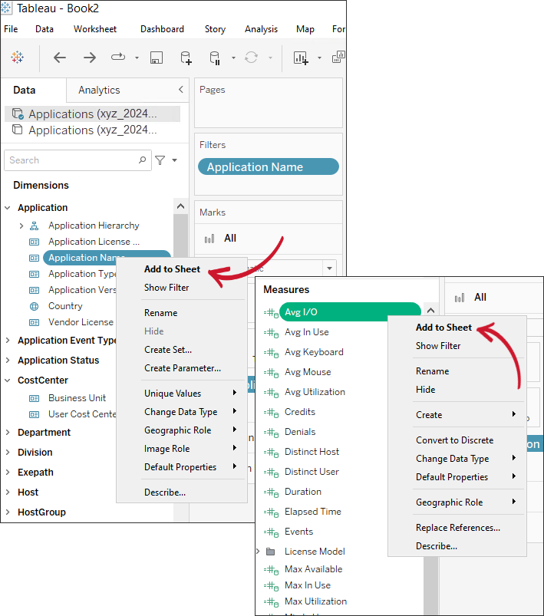544x616 pixels.
Task: Select the Elapsed Time measure
Action: 313,512
